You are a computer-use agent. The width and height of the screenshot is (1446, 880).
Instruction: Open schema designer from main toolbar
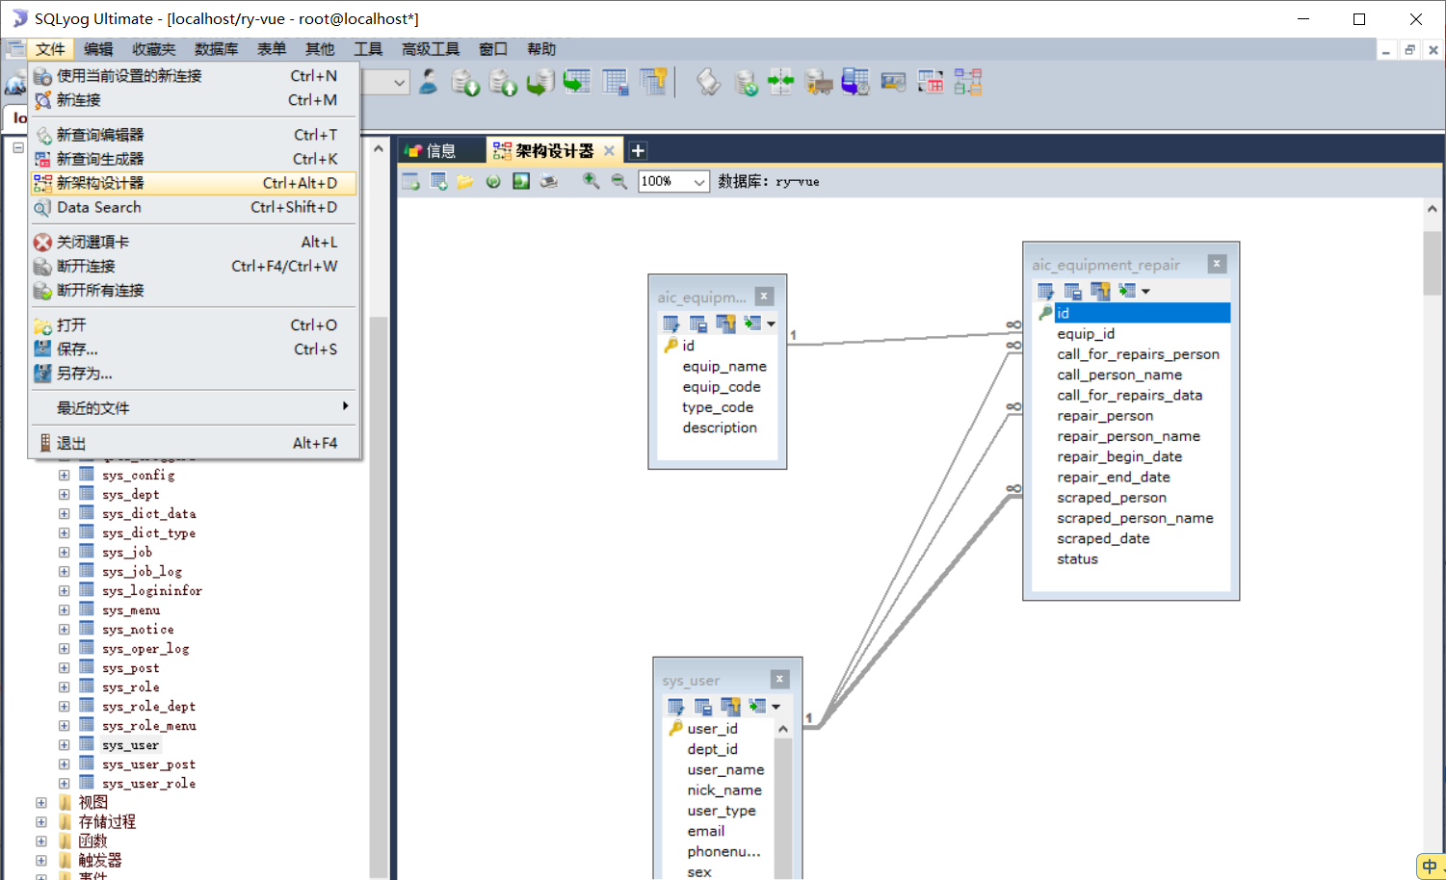tap(968, 83)
